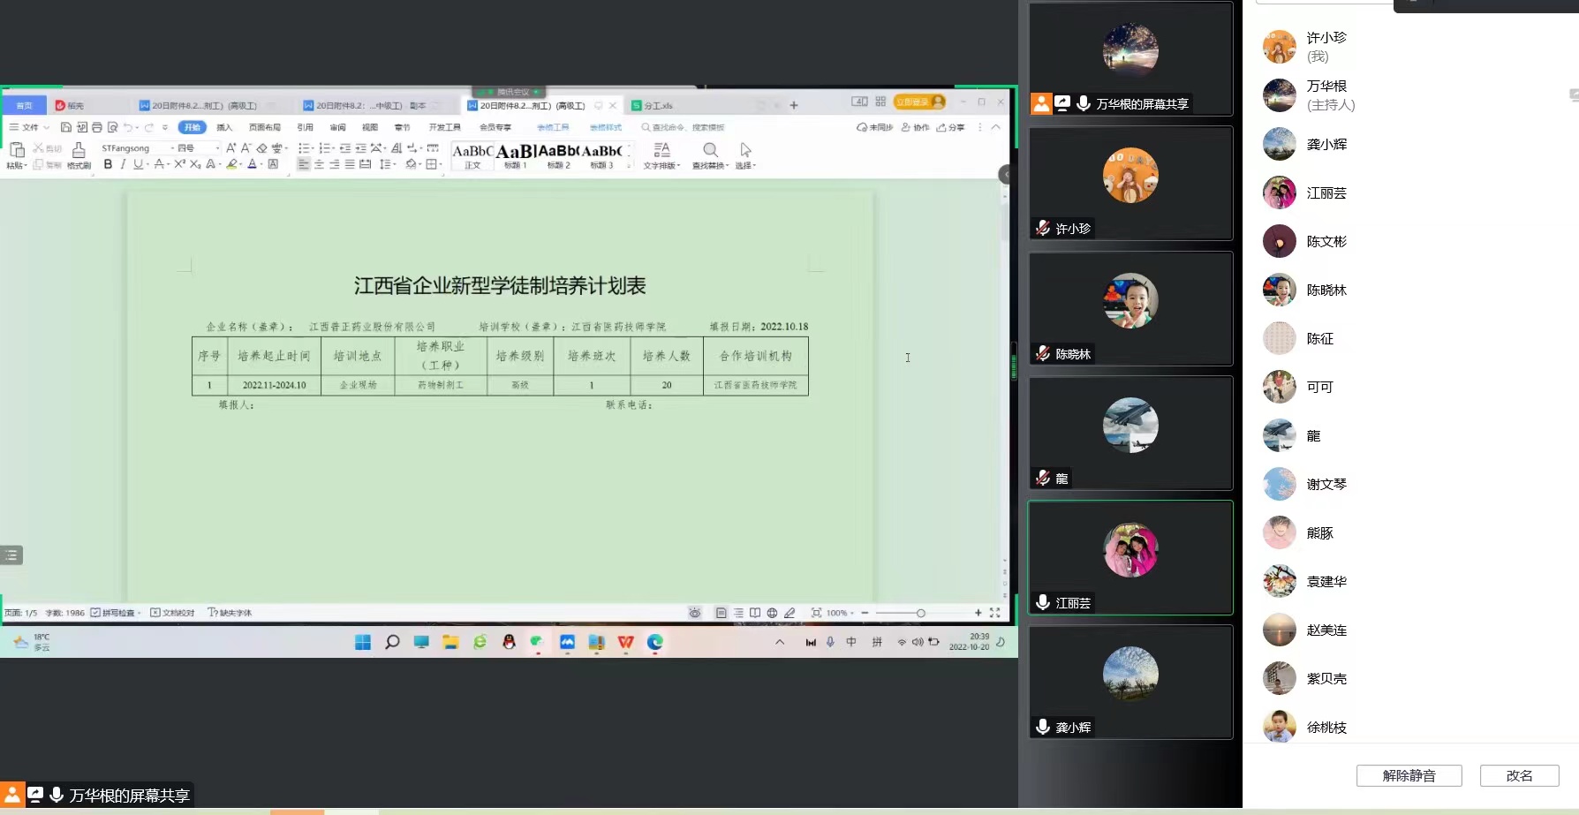Toggle microphone mute in Windows system tray
The width and height of the screenshot is (1579, 815).
pyautogui.click(x=830, y=642)
